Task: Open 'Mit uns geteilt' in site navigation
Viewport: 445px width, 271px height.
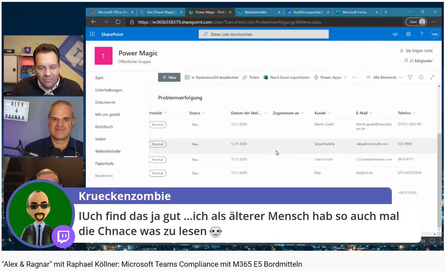Action: pyautogui.click(x=108, y=114)
